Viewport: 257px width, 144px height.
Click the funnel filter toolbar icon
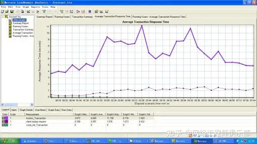44,11
